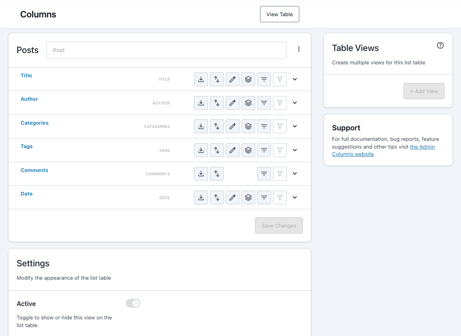Viewport: 461px width, 336px height.
Task: Click the export icon in Title row
Action: [x=201, y=79]
